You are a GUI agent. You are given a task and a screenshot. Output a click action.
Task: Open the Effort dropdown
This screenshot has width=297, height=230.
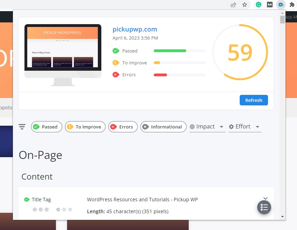pyautogui.click(x=245, y=127)
